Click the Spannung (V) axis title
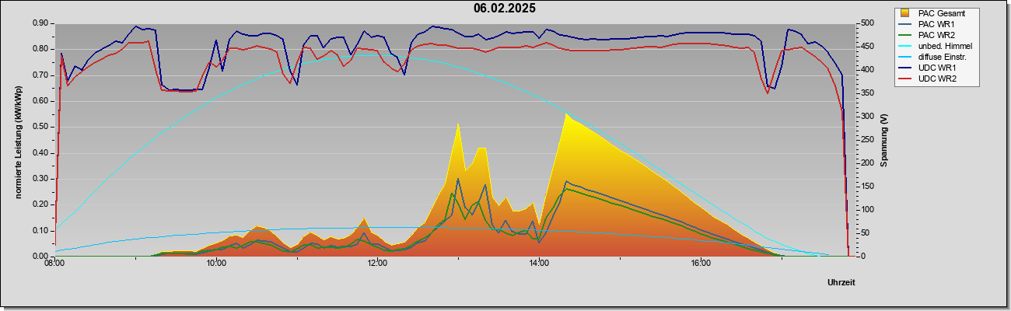 (x=883, y=140)
